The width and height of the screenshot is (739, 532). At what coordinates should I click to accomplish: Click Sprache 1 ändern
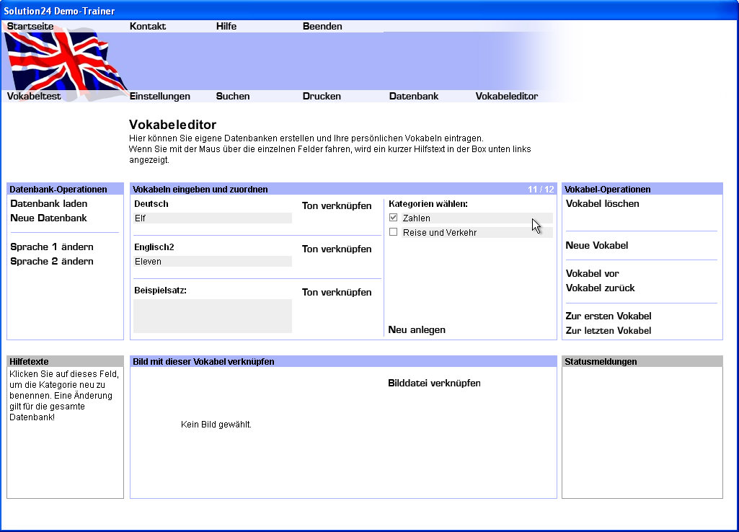point(52,247)
